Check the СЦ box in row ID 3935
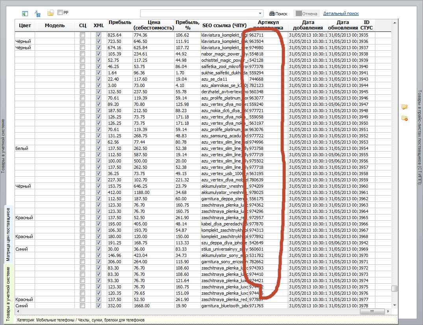 (83, 35)
